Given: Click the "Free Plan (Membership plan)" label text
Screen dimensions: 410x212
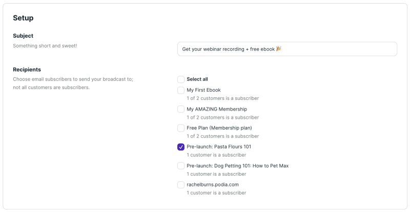Looking at the screenshot, I should pos(219,128).
